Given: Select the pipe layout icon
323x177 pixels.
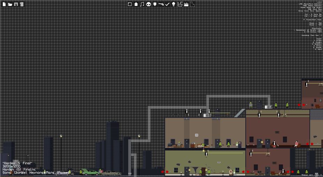Looking at the screenshot, I should (x=180, y=4).
